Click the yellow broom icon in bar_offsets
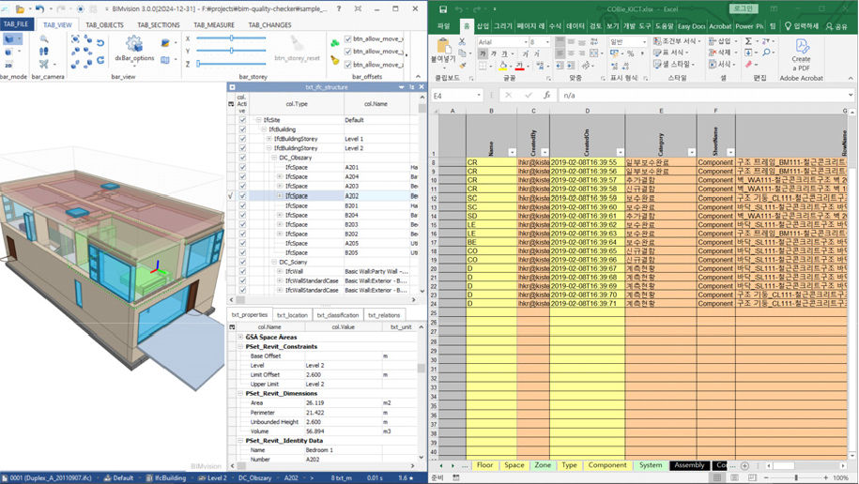The image size is (859, 484). point(335,60)
